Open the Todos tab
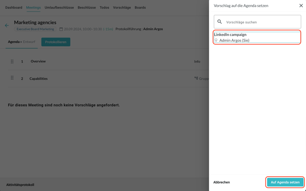306x191 pixels. point(105,8)
